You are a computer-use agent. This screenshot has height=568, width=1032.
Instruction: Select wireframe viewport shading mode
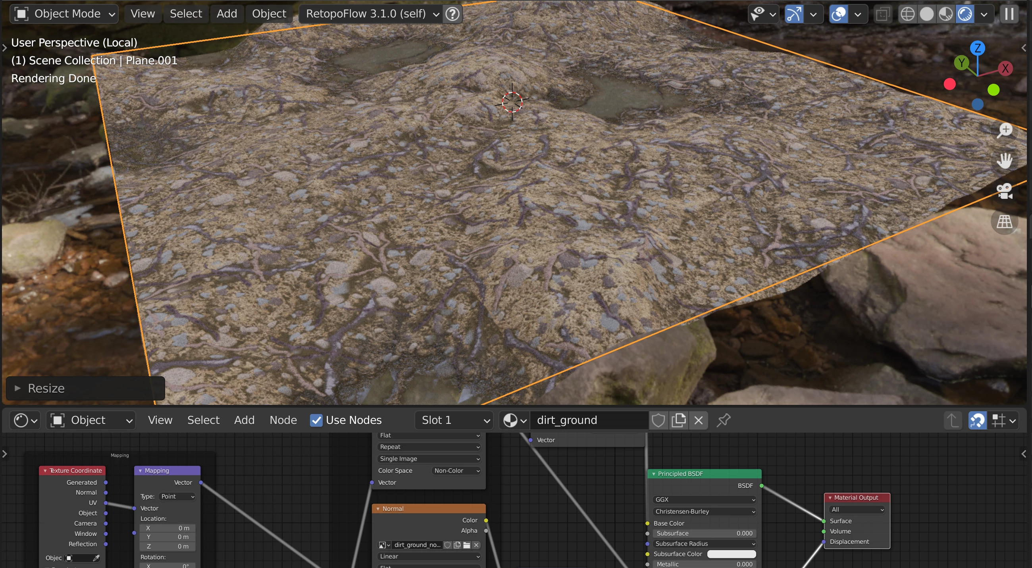click(x=907, y=14)
